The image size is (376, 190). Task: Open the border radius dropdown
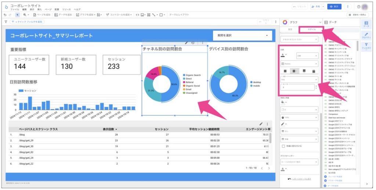pos(299,110)
